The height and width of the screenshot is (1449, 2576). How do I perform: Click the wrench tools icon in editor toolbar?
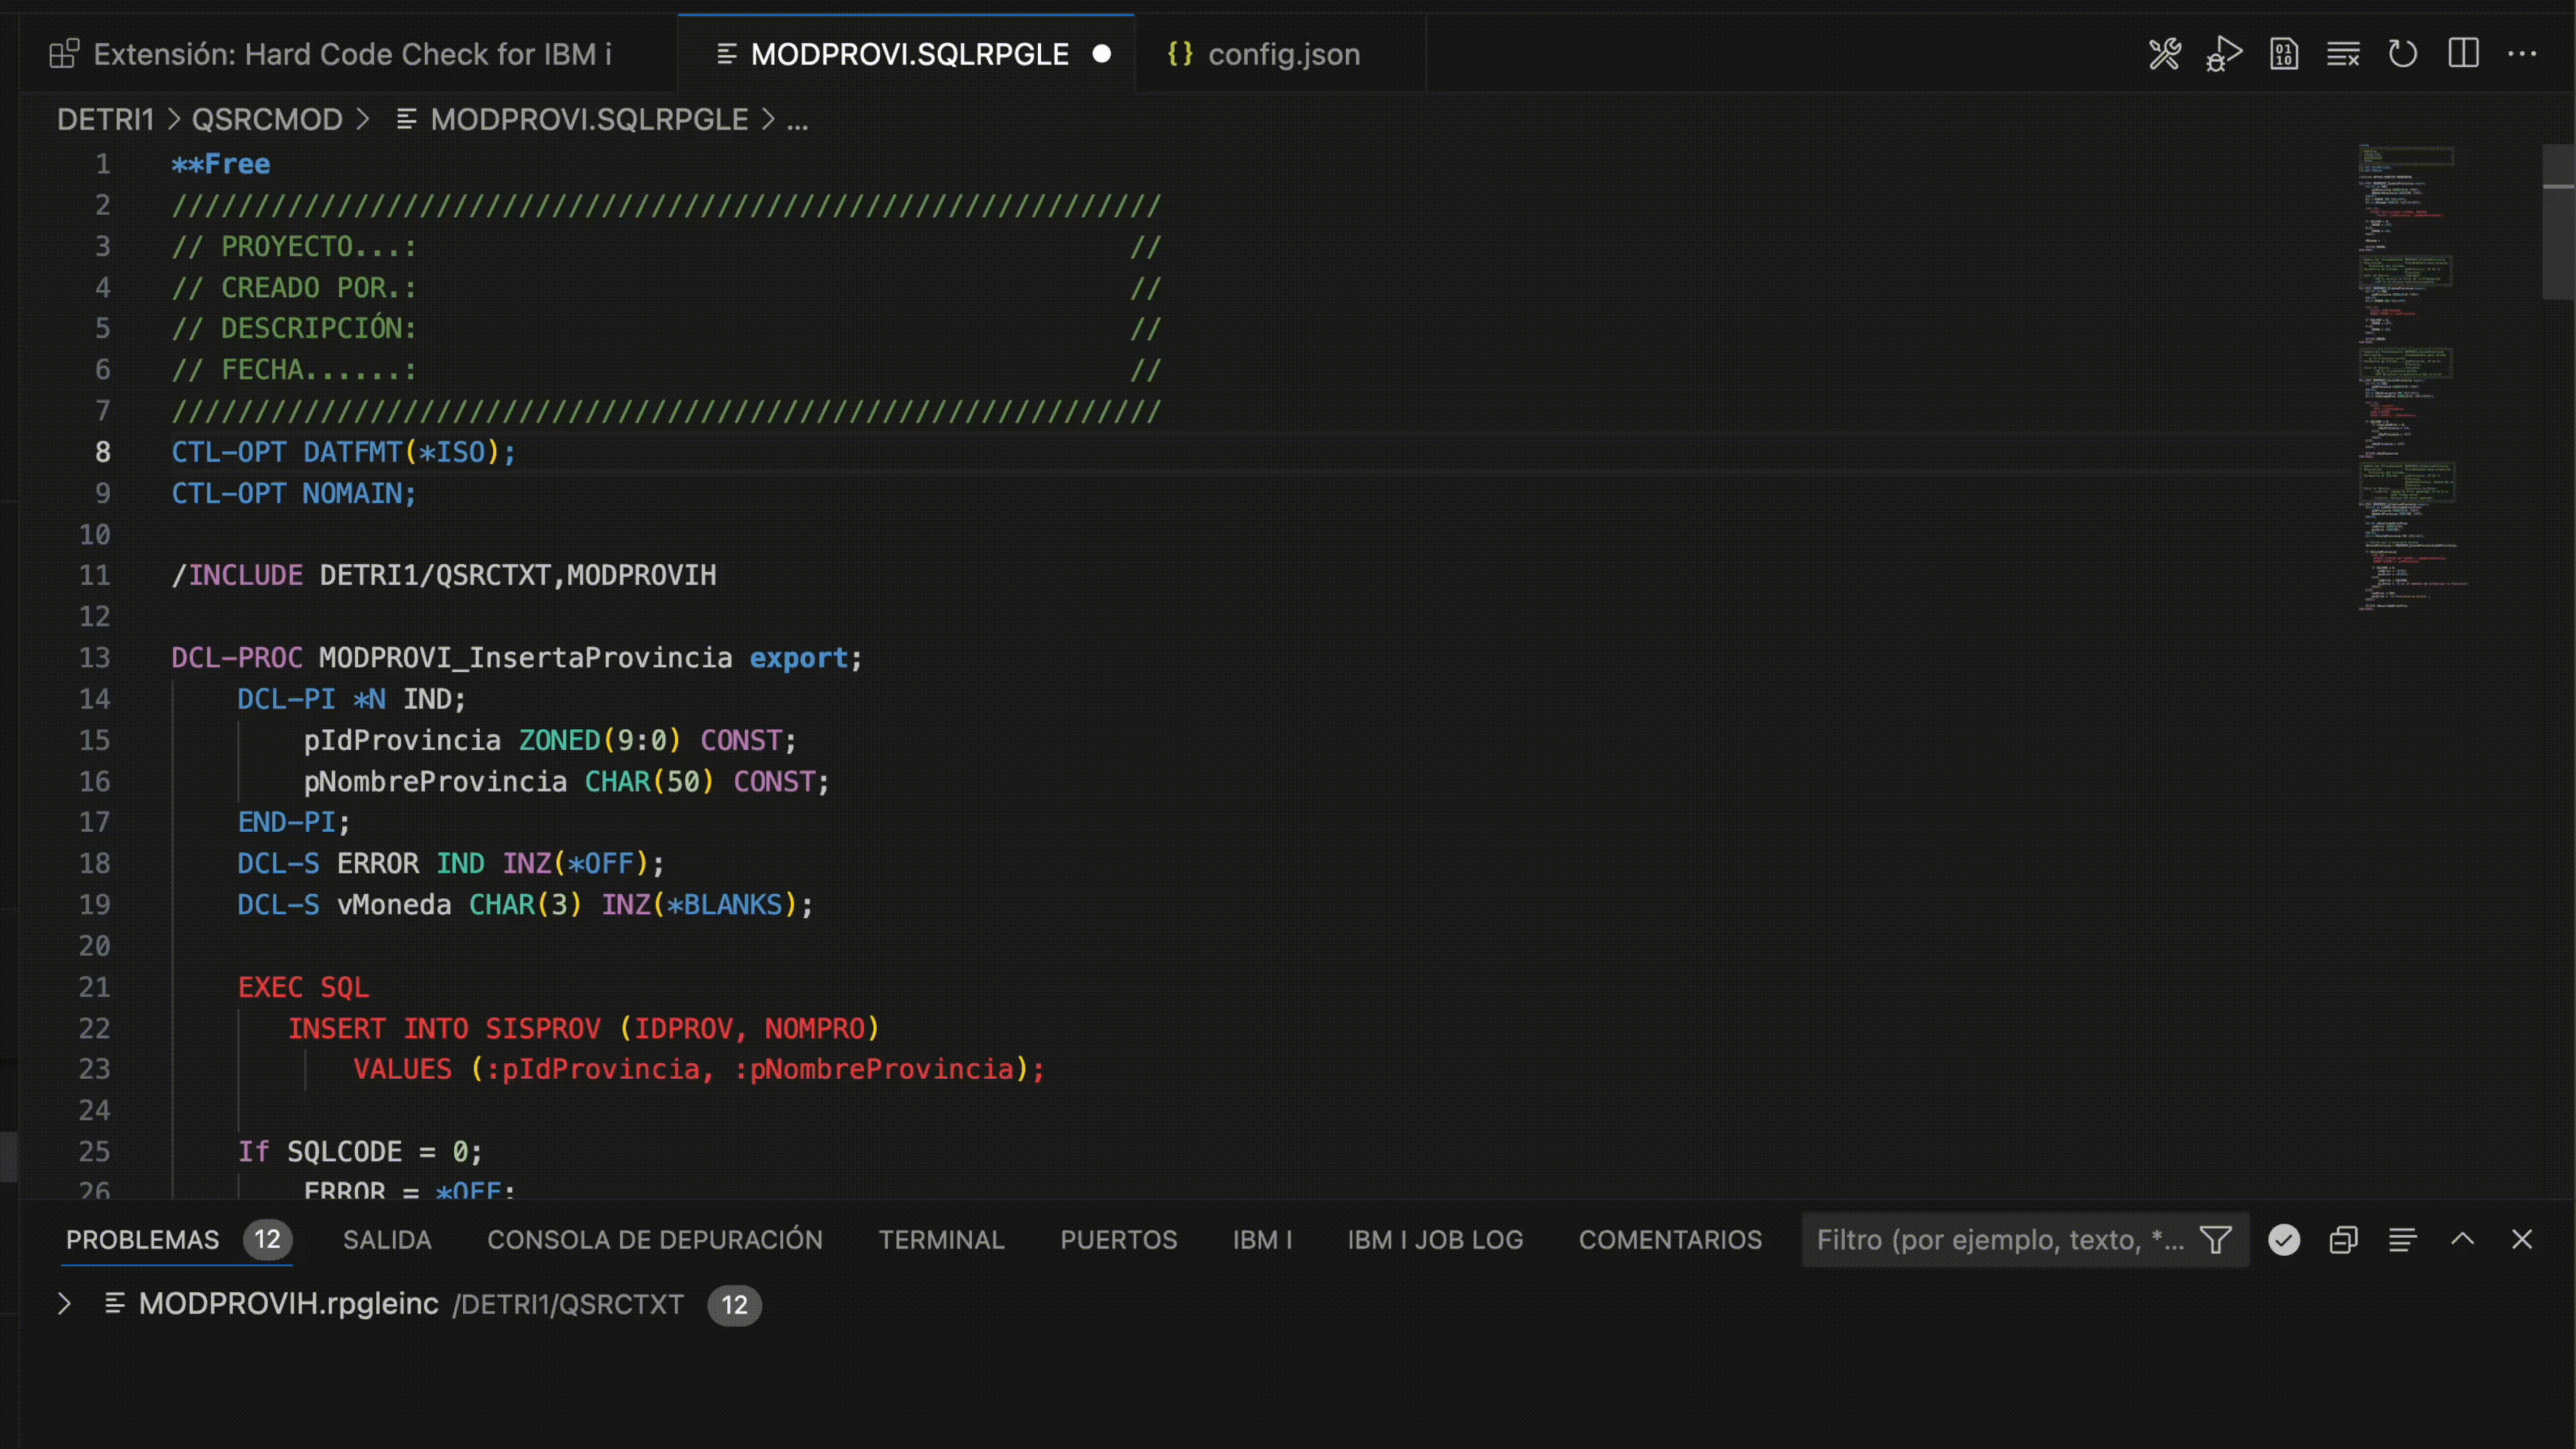point(2164,54)
